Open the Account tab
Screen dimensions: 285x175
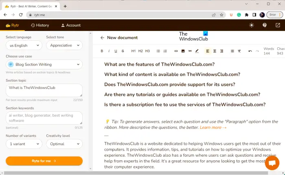click(71, 25)
